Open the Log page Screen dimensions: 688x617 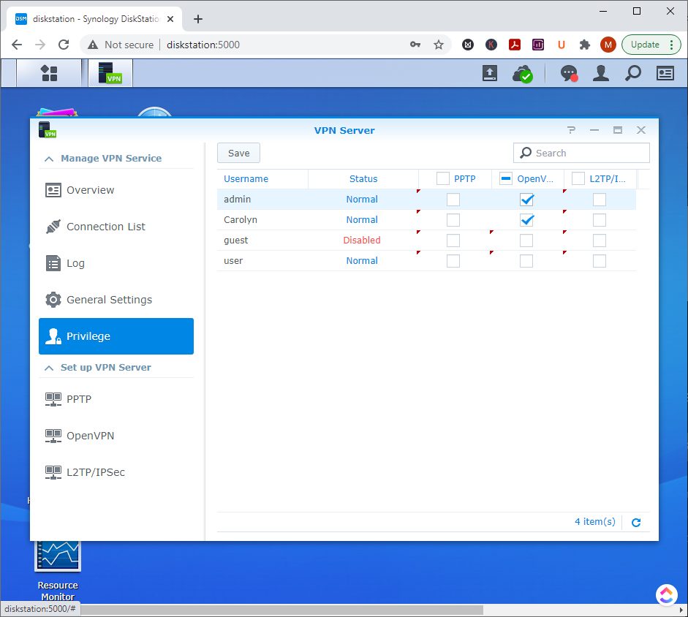[116, 263]
